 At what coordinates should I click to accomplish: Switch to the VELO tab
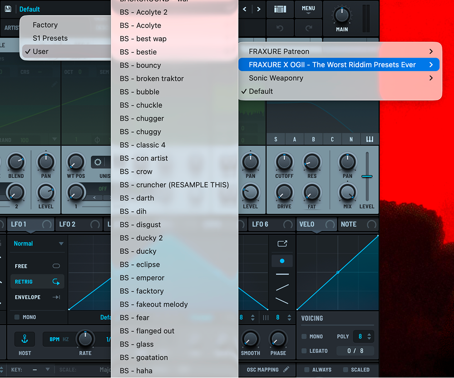(317, 224)
